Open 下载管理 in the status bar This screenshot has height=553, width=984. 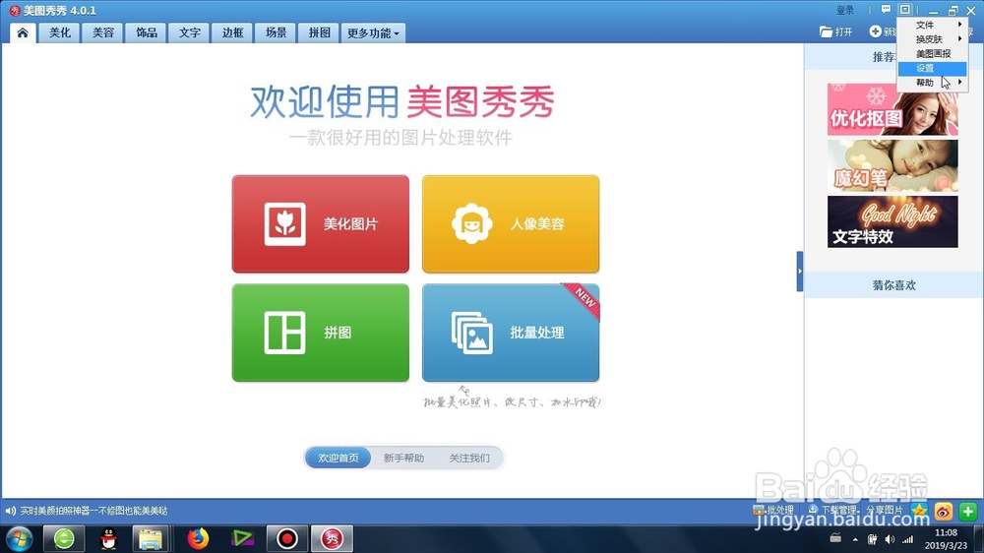[831, 511]
